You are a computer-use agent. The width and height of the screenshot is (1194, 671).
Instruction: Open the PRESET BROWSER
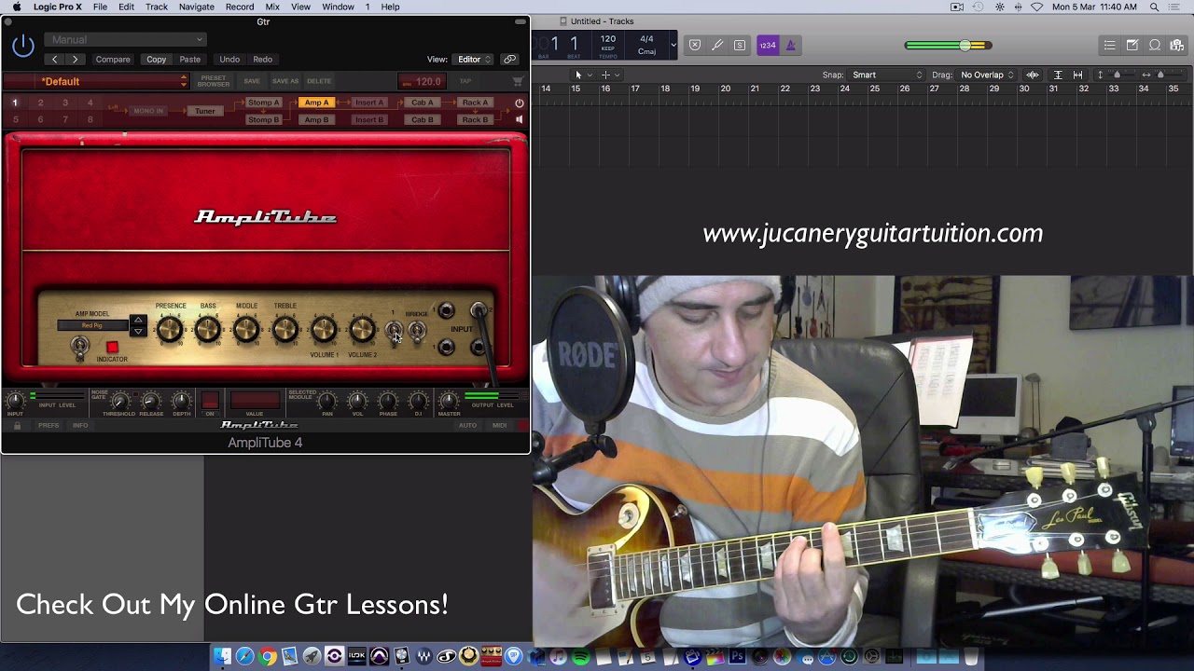(213, 81)
